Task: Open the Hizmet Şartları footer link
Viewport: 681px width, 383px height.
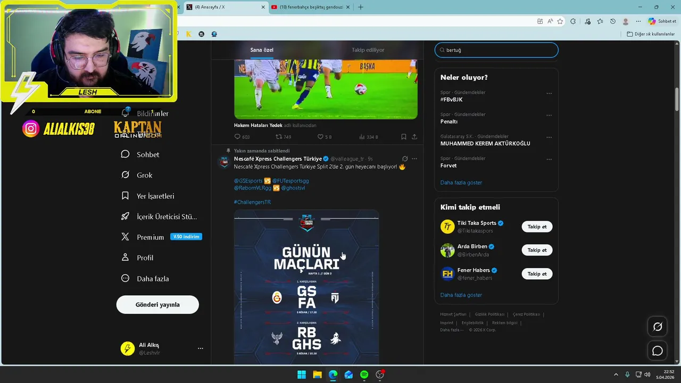Action: (453, 314)
